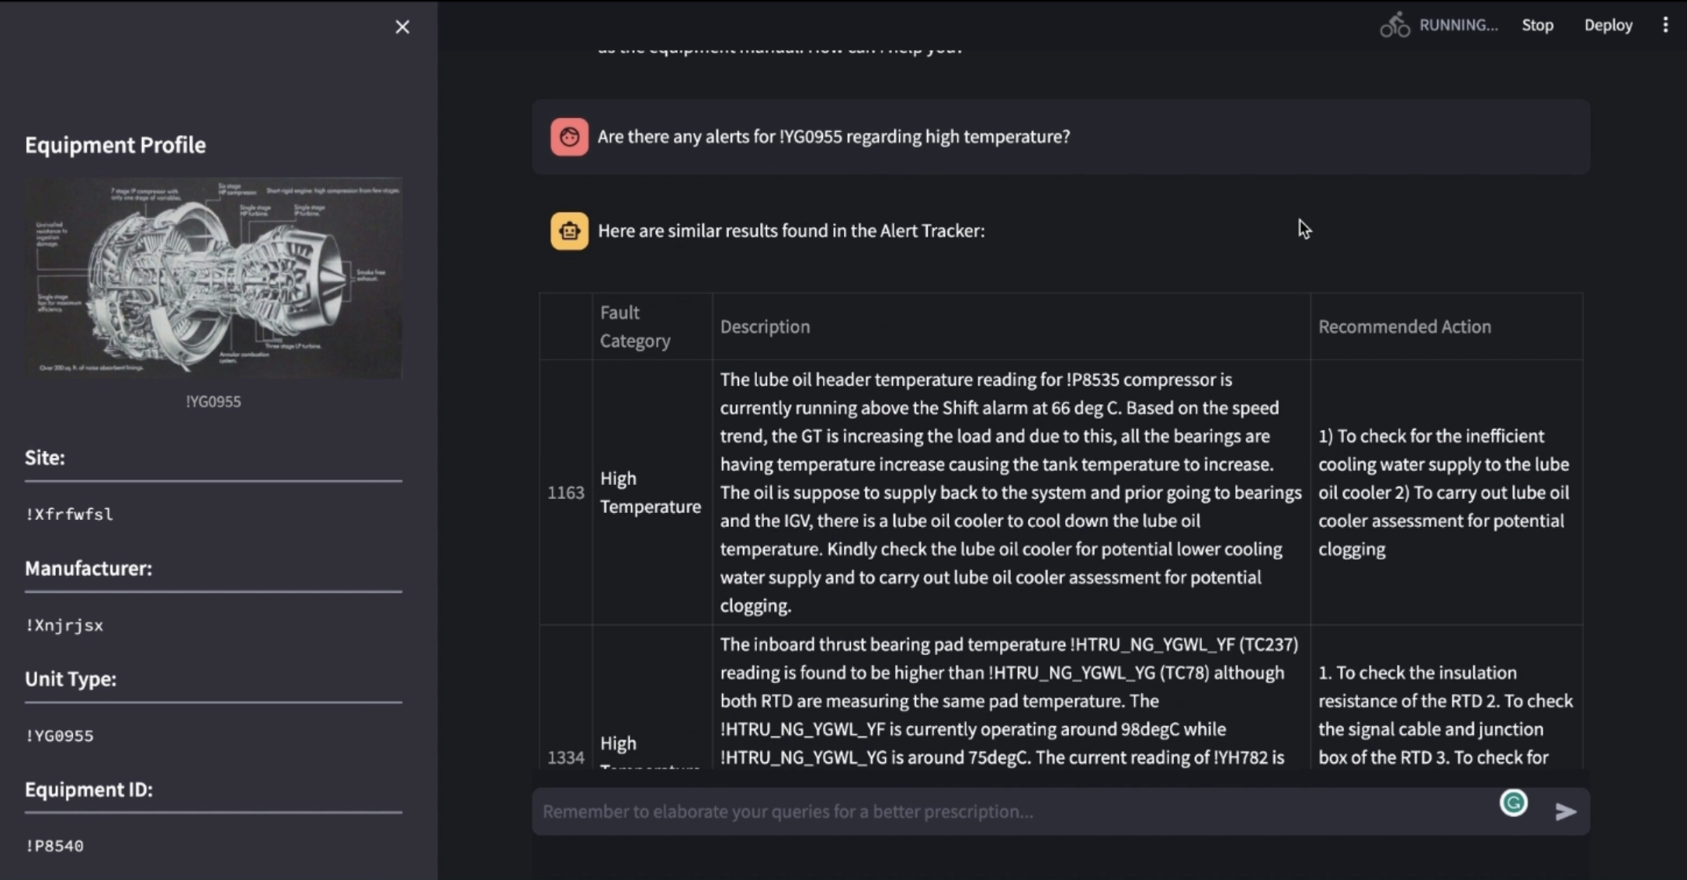Viewport: 1687px width, 880px height.
Task: Click the Description column header
Action: (765, 327)
